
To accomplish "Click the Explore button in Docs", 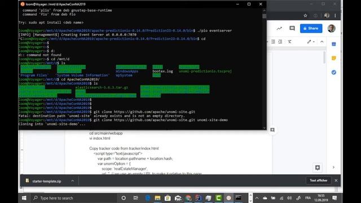I will [318, 167].
